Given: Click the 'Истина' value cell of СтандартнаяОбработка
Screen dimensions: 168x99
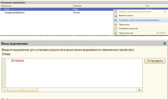Looking at the screenshot, I should click(x=93, y=12).
